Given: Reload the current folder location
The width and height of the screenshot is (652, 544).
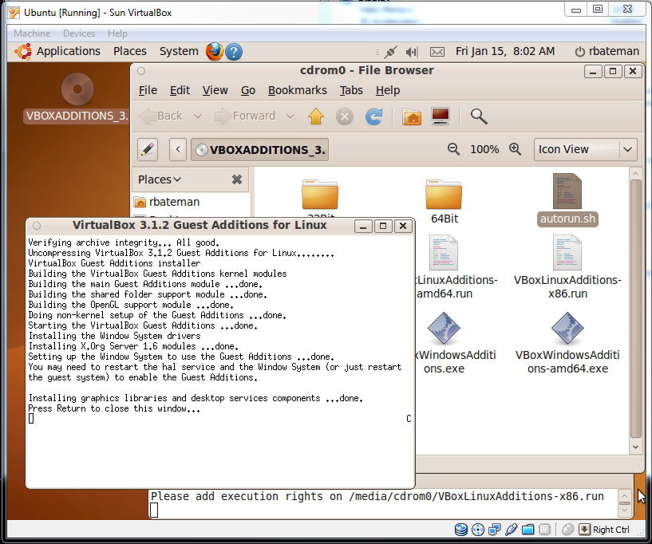Looking at the screenshot, I should (x=373, y=116).
